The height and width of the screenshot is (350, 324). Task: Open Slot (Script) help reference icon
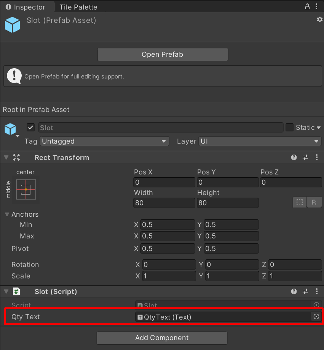click(294, 291)
